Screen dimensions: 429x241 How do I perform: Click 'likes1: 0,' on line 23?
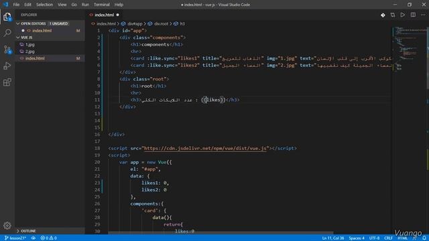155,183
